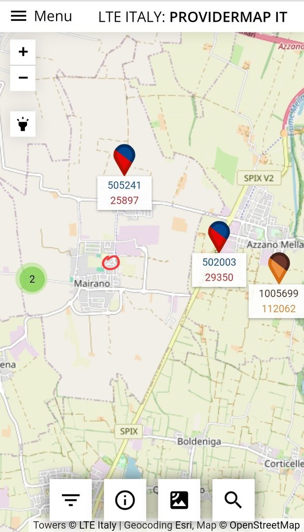Show the info circle icon panel
The height and width of the screenshot is (532, 304).
click(125, 500)
